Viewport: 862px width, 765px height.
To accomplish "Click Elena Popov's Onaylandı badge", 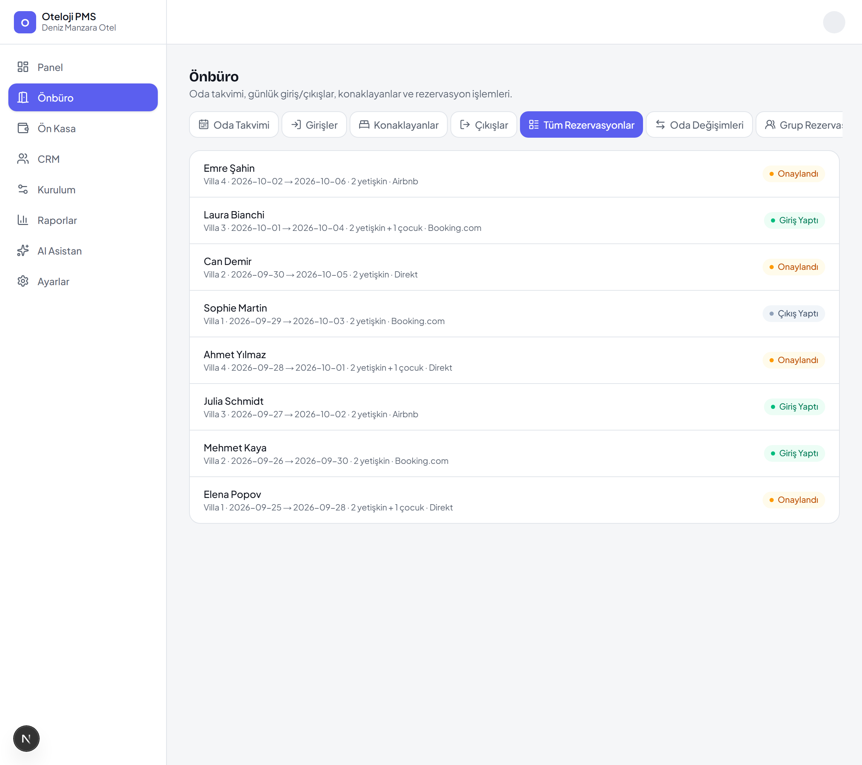I will pyautogui.click(x=793, y=500).
